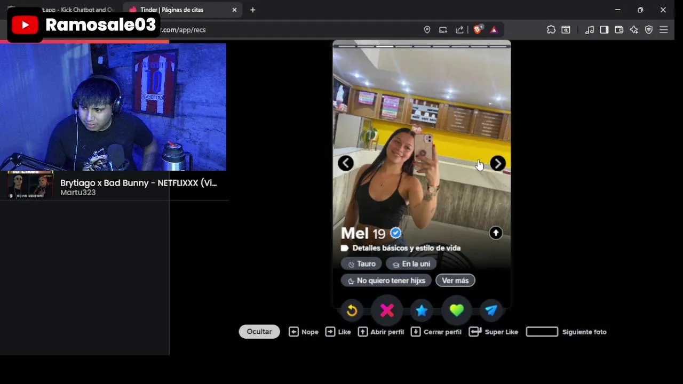Image resolution: width=683 pixels, height=384 pixels.
Task: Click the blue paper-plane Boost button
Action: pos(491,310)
